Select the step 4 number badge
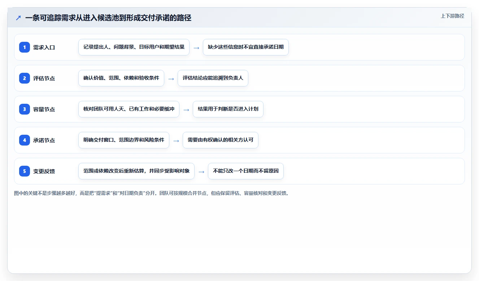Viewport: 479px width, 281px height. [25, 140]
